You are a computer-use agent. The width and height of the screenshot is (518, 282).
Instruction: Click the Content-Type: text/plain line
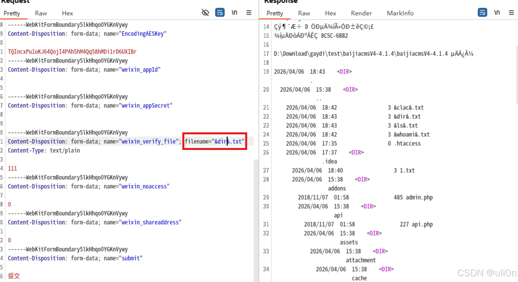coord(44,150)
